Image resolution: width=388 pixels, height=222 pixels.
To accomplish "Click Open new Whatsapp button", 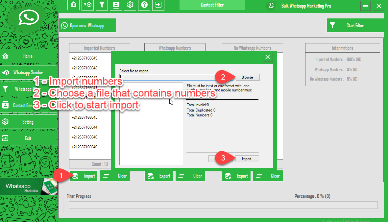I will pos(87,26).
